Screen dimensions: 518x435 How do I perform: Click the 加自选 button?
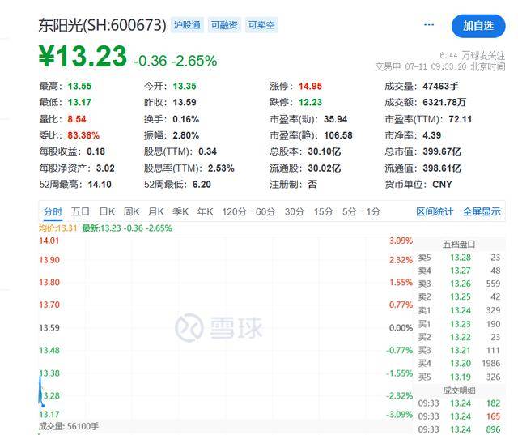coord(478,26)
